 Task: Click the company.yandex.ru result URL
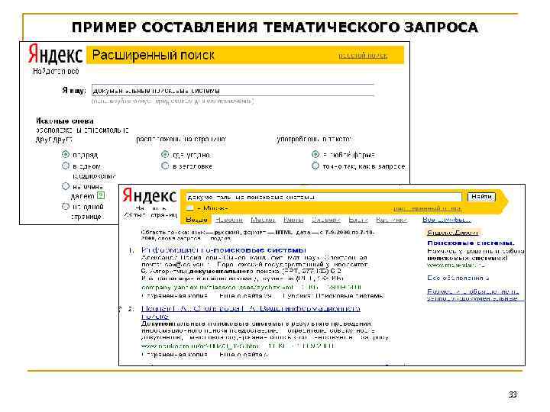(218, 288)
